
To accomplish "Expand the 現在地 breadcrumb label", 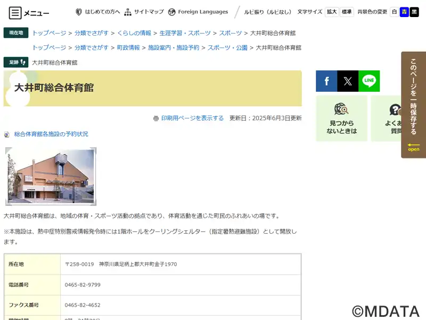I will click(x=16, y=33).
